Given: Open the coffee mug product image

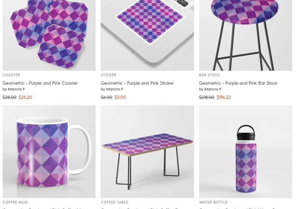Looking at the screenshot, I should click(x=49, y=152).
